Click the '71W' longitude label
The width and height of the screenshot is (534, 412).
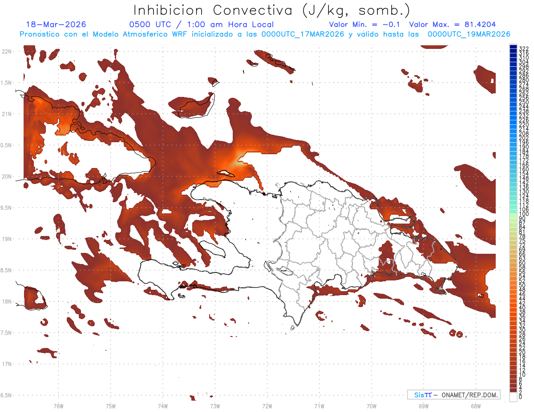pyautogui.click(x=319, y=406)
